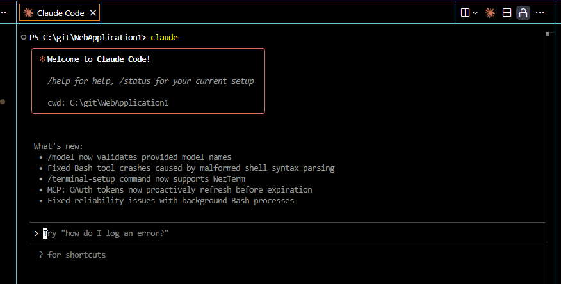Close the Claude Code tab
The image size is (561, 284).
click(x=93, y=13)
